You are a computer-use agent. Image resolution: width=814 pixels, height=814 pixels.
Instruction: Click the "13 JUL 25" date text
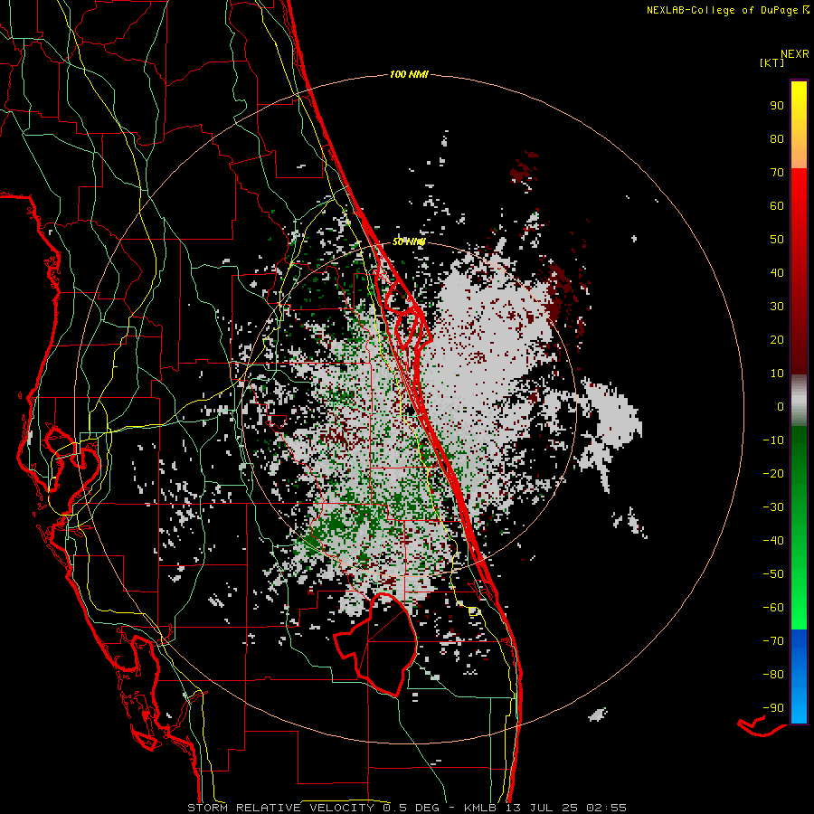tap(542, 808)
